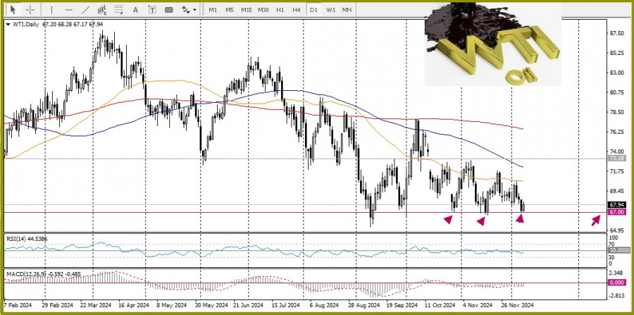Screen dimensions: 634x315
Task: Click the RSI(14) 44.5386 indicator label
Action: [27, 239]
